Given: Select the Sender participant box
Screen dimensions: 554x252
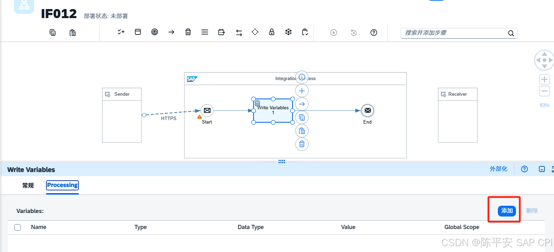Looking at the screenshot, I should 122,115.
